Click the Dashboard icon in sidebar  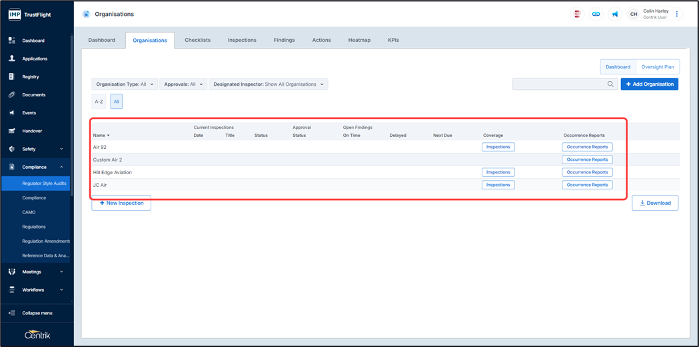coord(12,41)
